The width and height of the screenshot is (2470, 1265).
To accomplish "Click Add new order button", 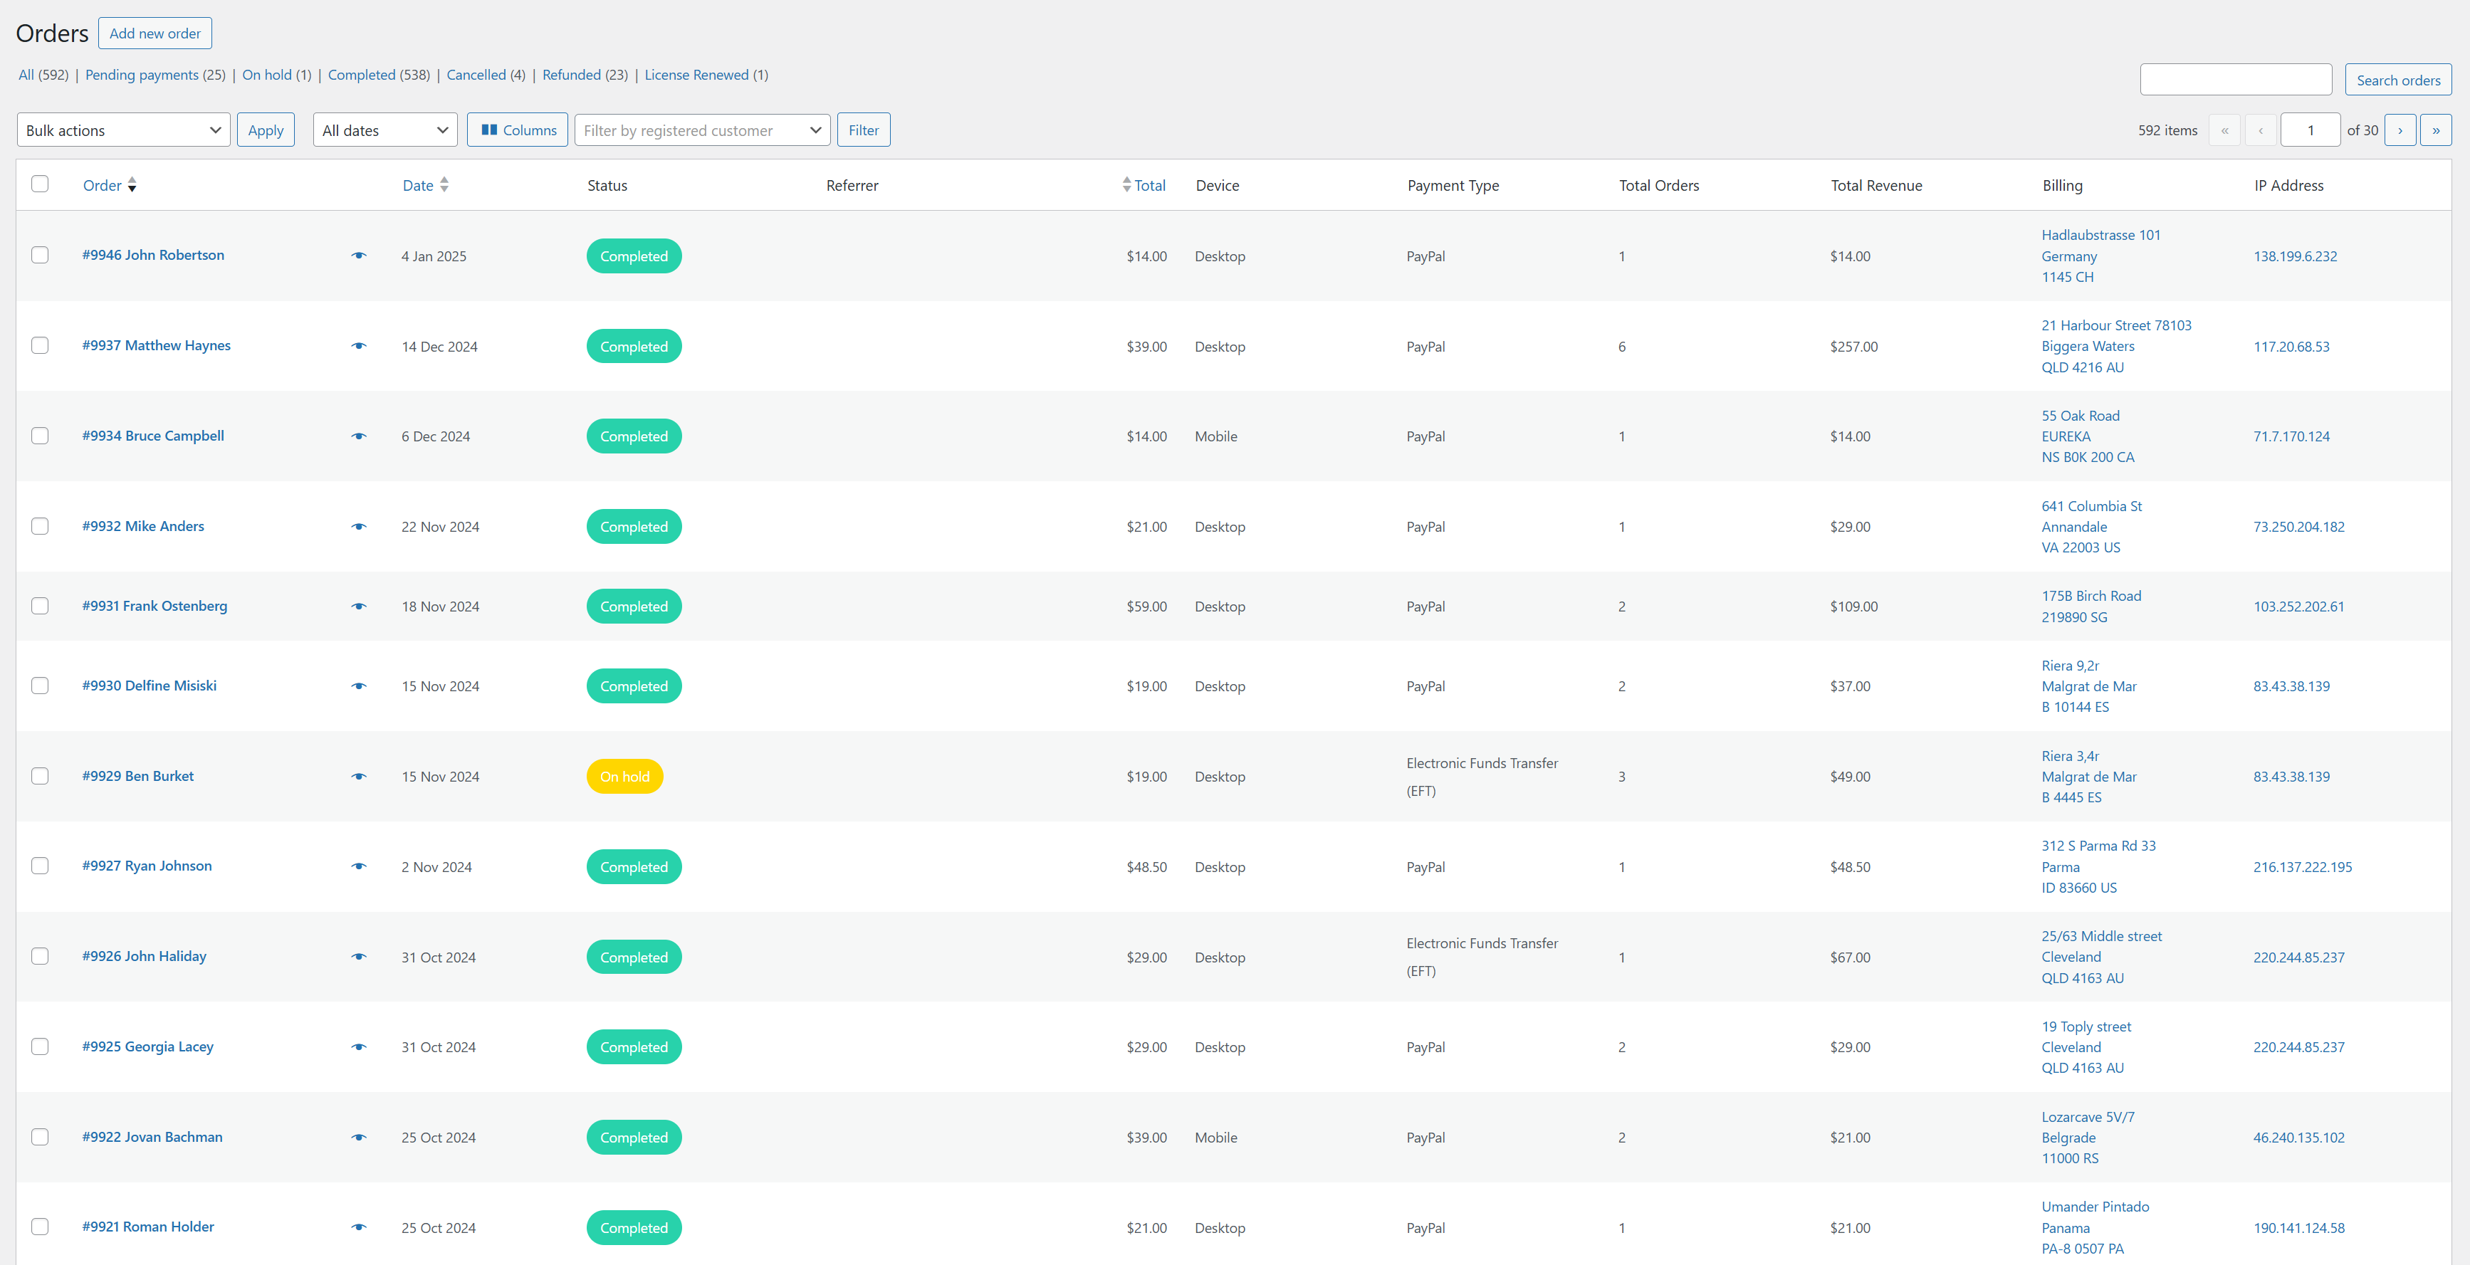I will tap(155, 33).
